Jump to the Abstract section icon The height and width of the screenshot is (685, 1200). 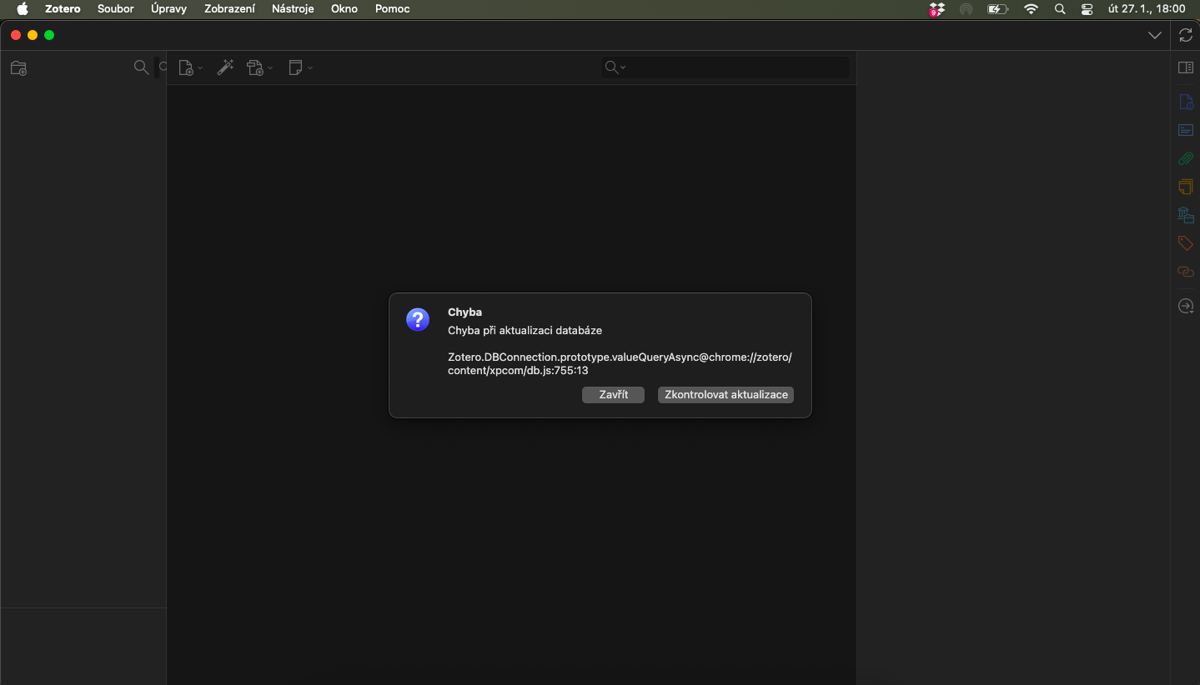click(1185, 130)
